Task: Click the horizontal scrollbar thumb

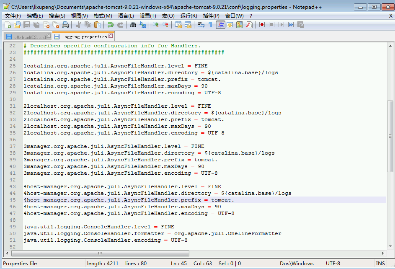Action: [x=100, y=253]
